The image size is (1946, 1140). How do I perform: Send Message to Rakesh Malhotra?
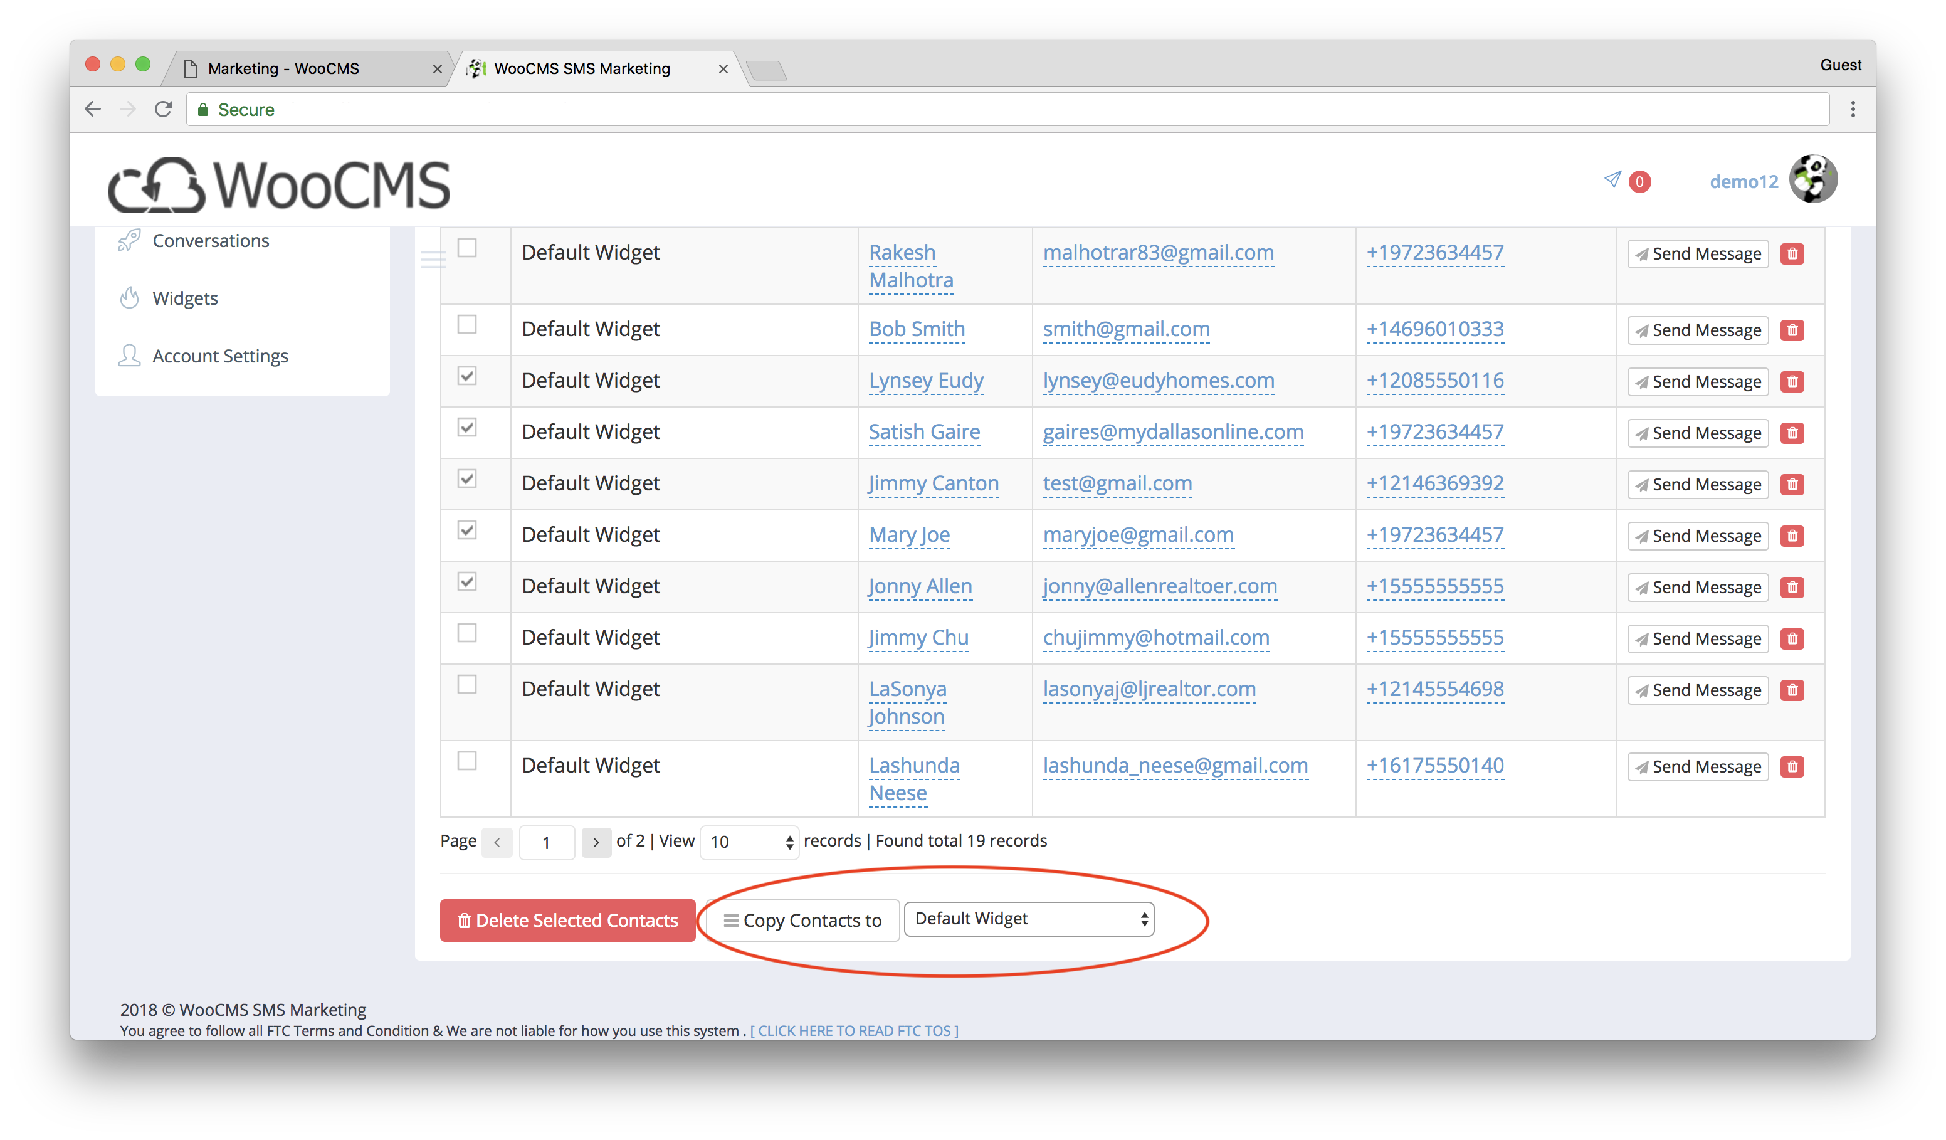(x=1697, y=253)
